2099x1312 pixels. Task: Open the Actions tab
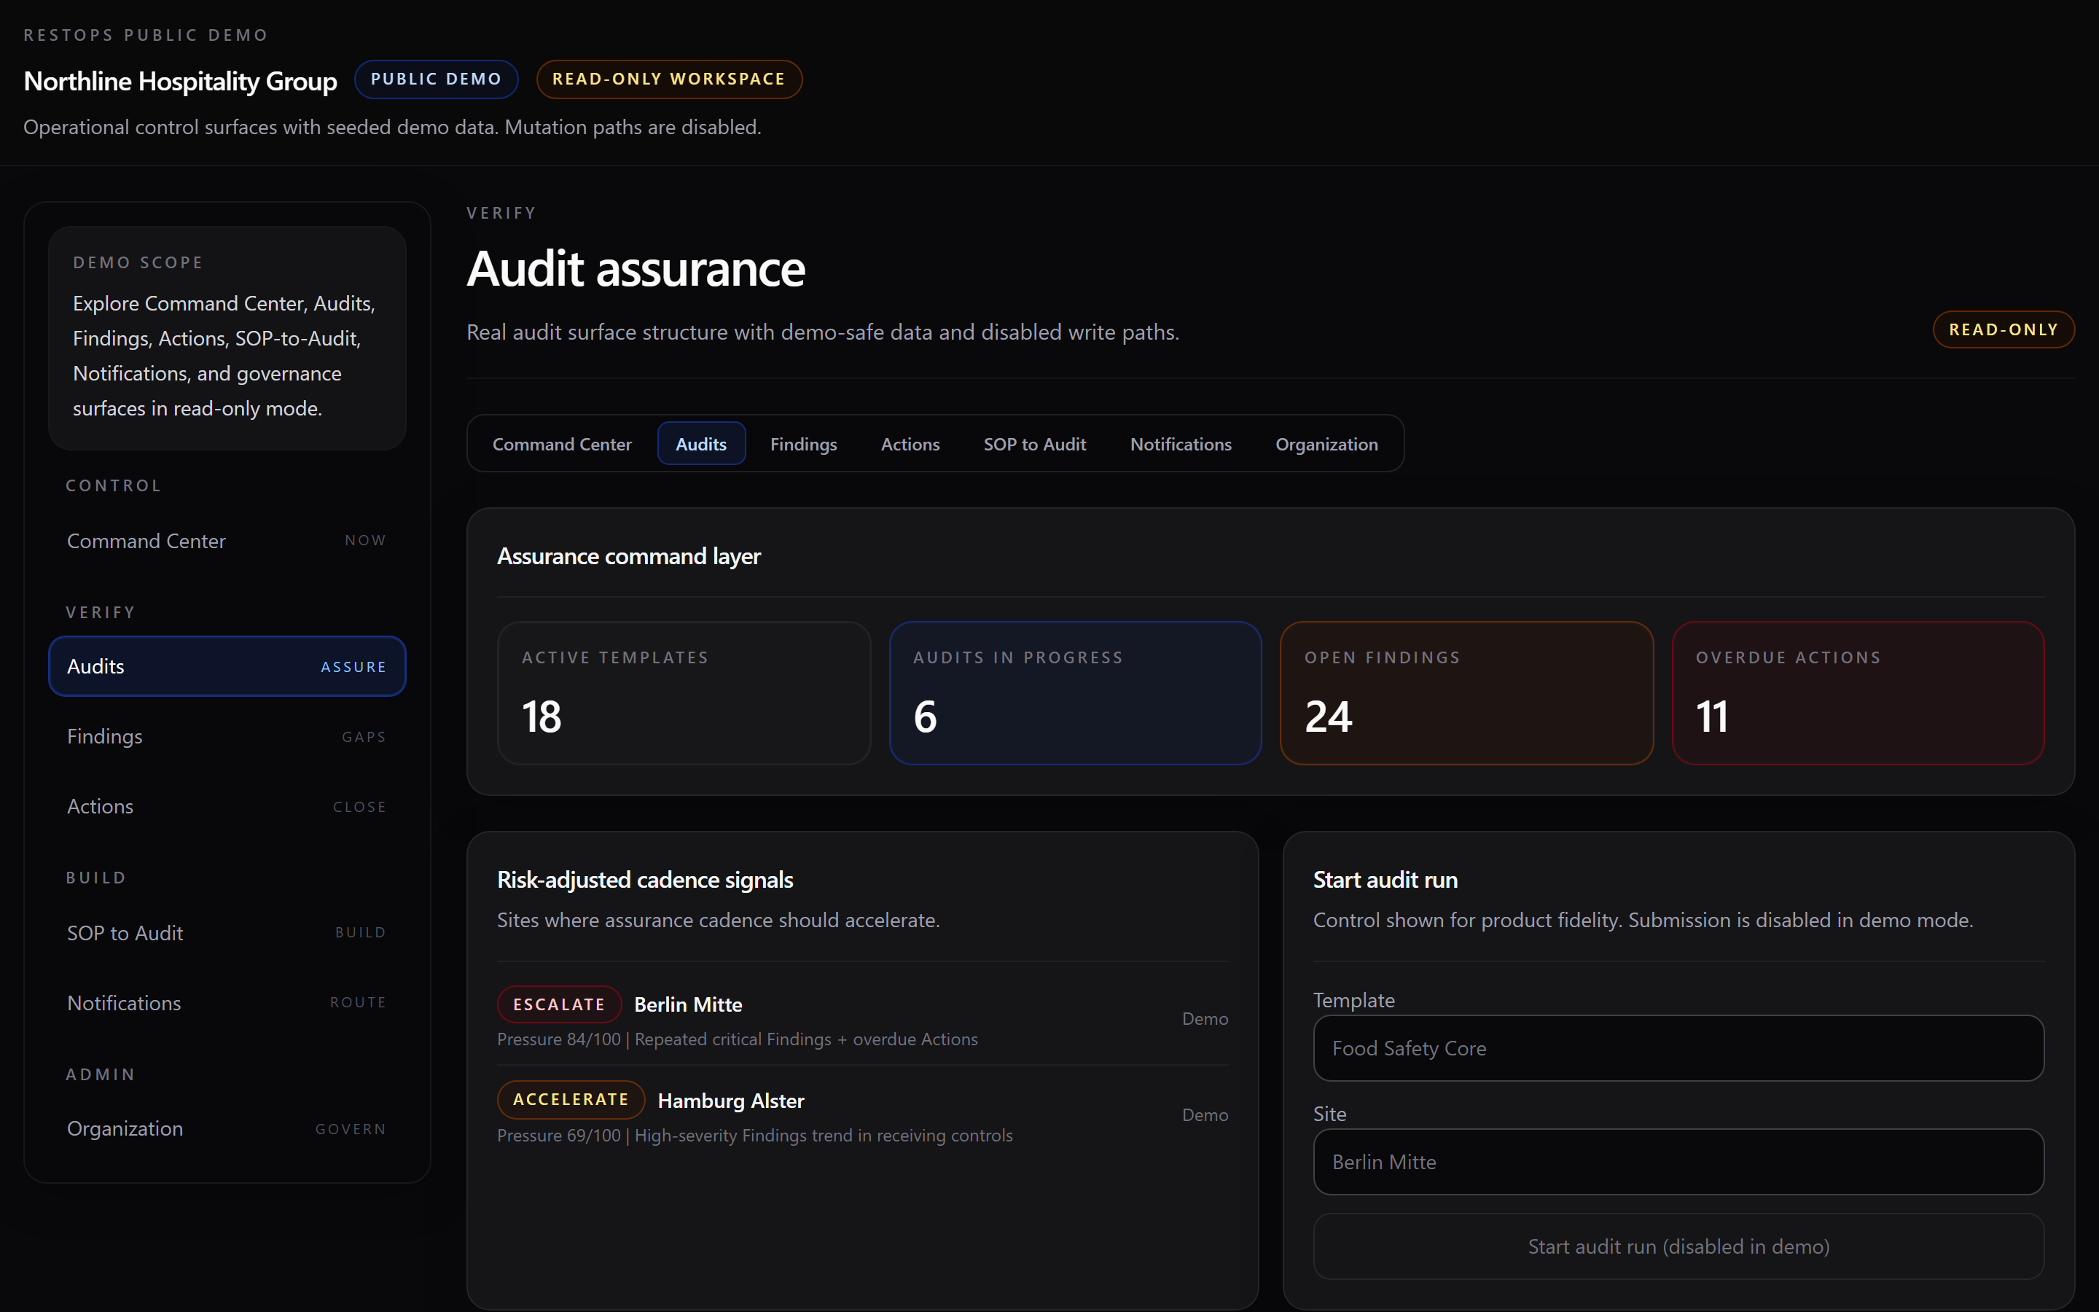click(910, 445)
